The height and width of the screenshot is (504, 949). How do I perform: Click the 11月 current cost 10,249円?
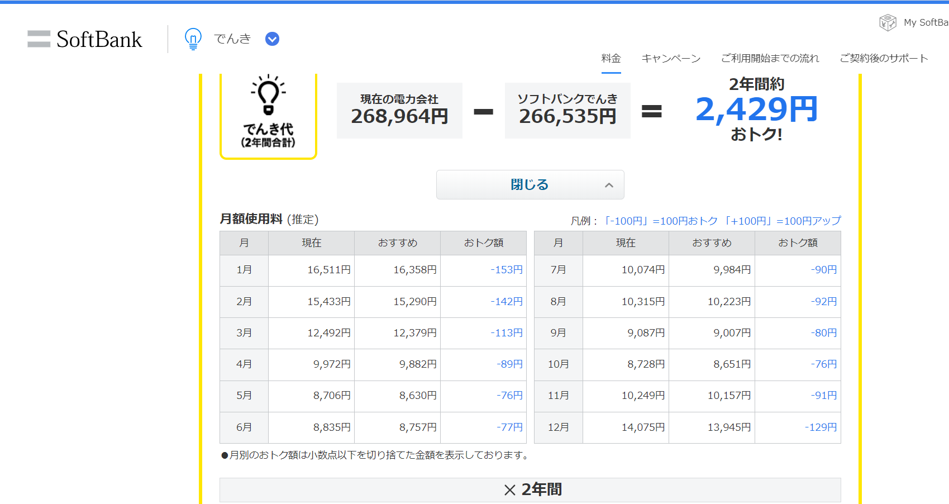pyautogui.click(x=626, y=396)
